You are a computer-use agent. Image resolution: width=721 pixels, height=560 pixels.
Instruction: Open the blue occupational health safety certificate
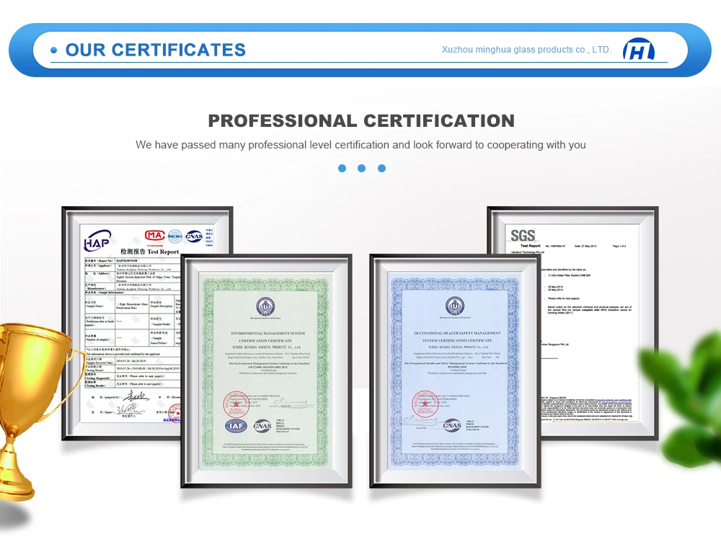pos(455,370)
